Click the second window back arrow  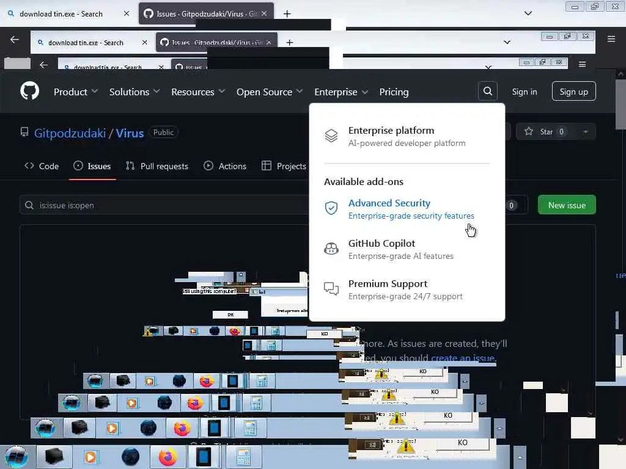point(43,65)
